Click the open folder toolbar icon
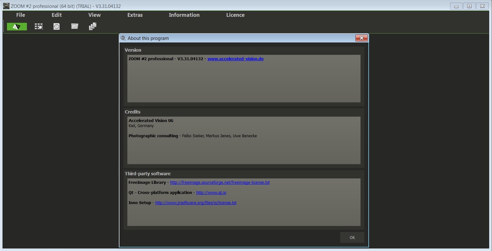The width and height of the screenshot is (492, 251). (74, 26)
